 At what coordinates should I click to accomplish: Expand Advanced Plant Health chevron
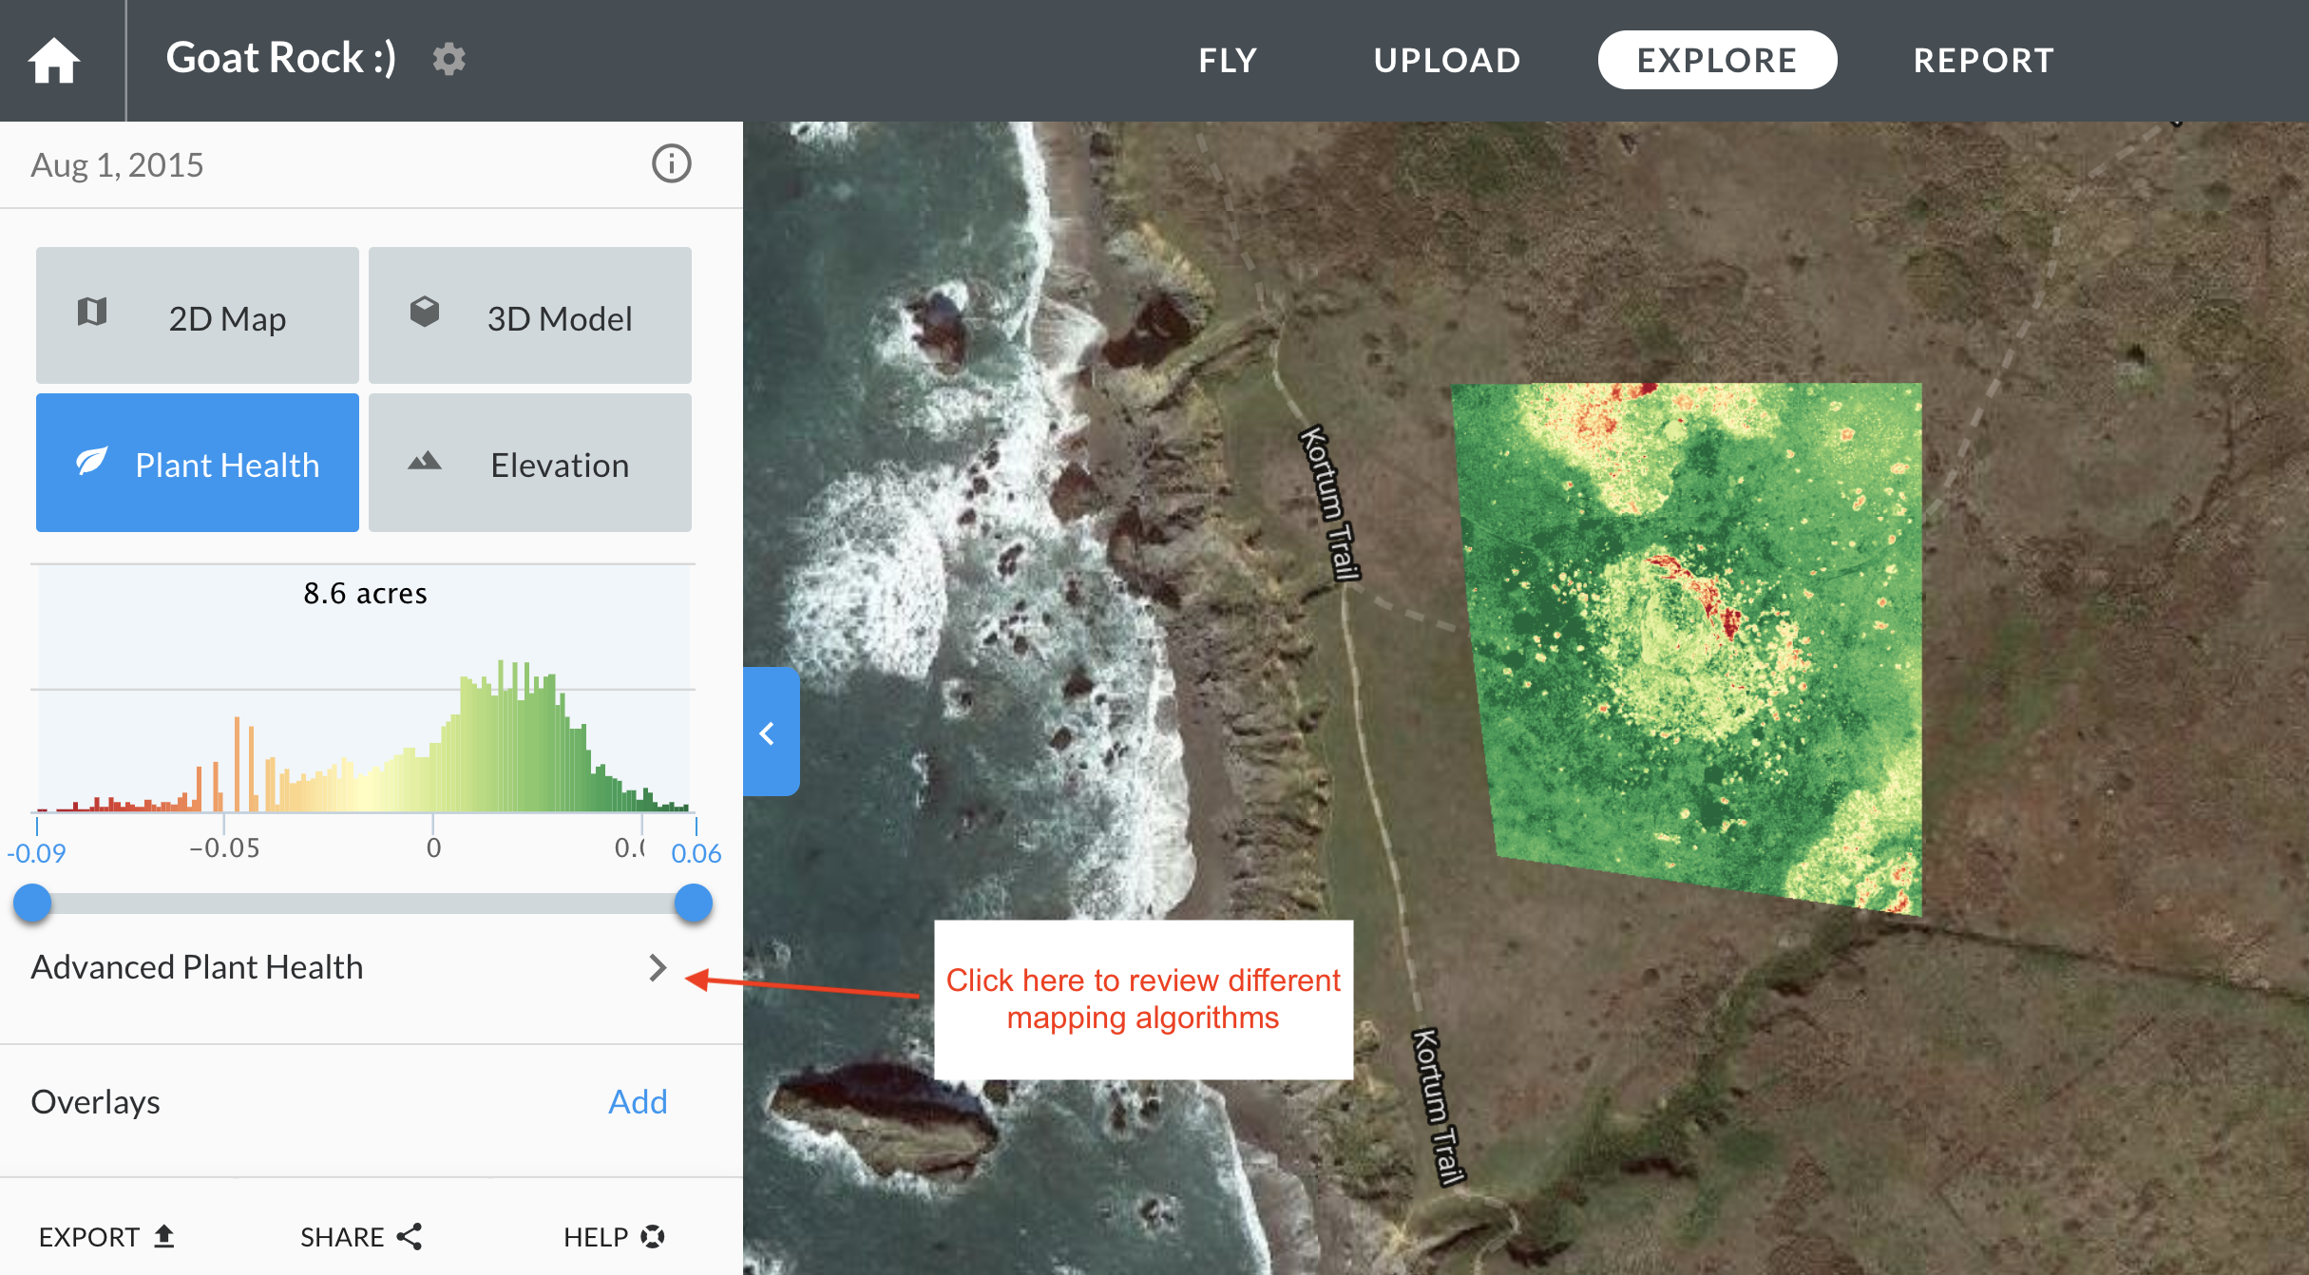pos(658,967)
